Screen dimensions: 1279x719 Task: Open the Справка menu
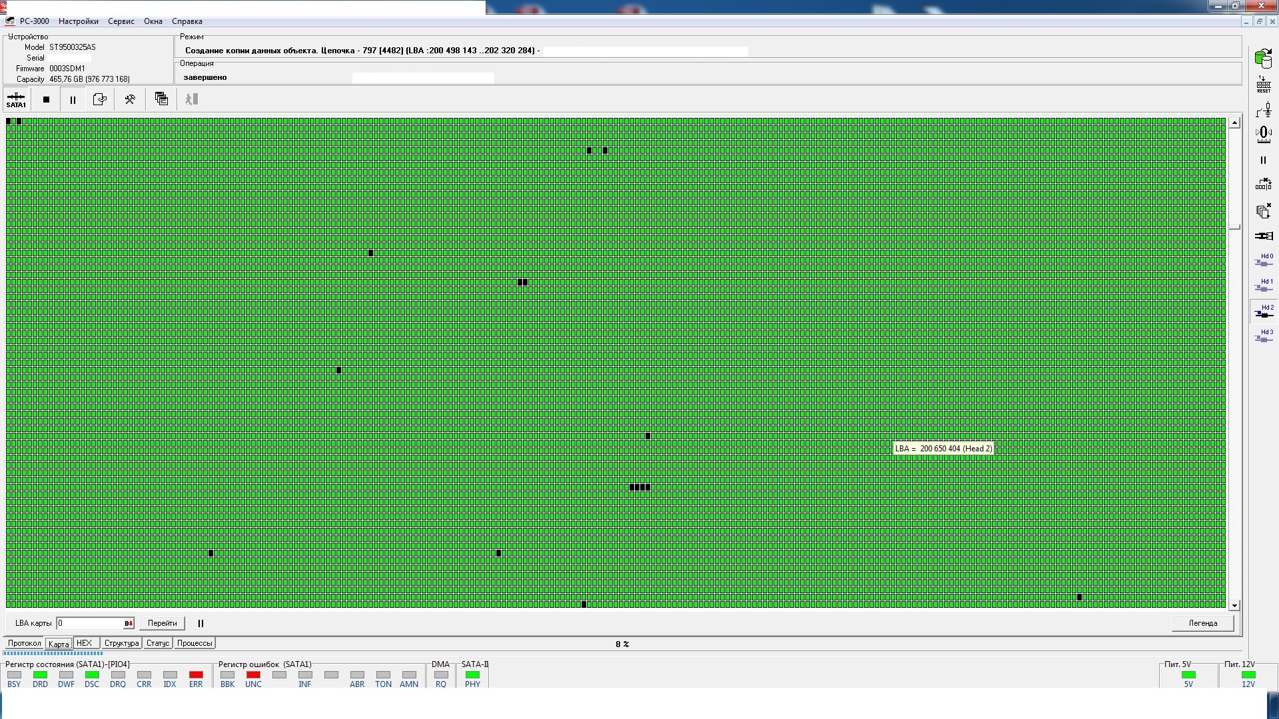187,21
